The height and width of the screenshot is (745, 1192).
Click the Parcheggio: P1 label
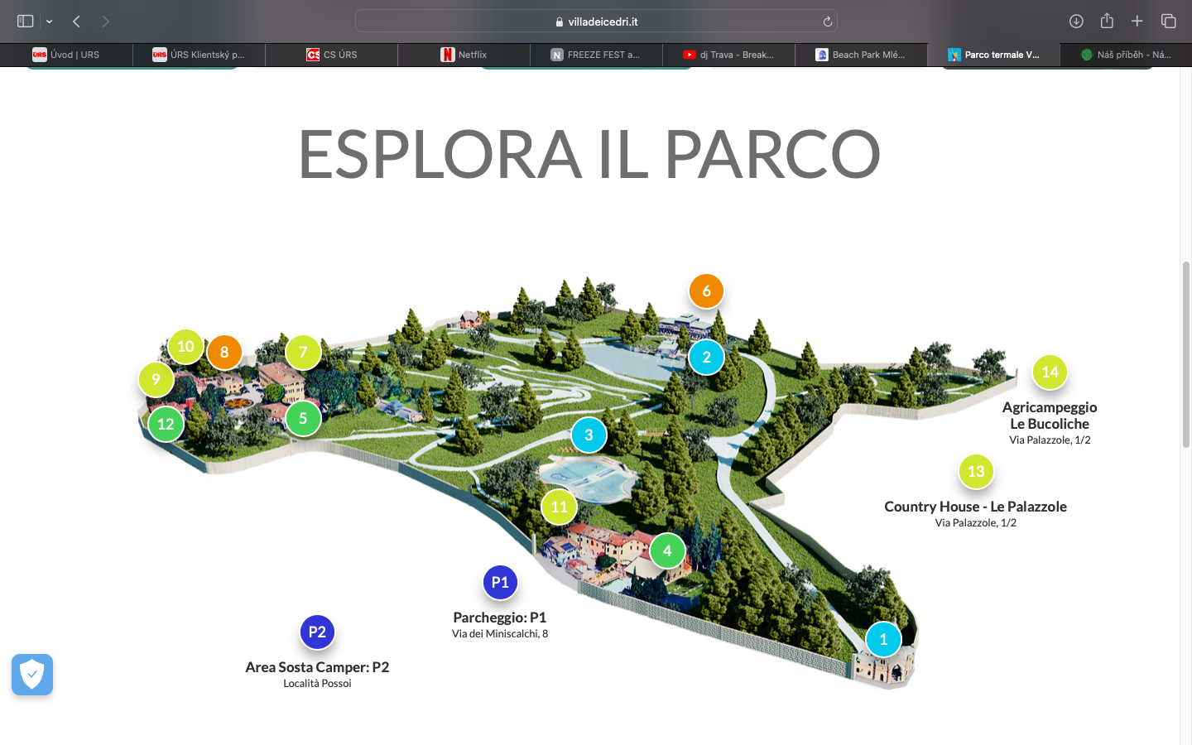(499, 618)
